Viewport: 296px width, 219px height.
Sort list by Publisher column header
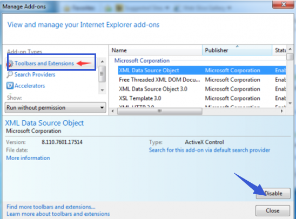point(237,50)
